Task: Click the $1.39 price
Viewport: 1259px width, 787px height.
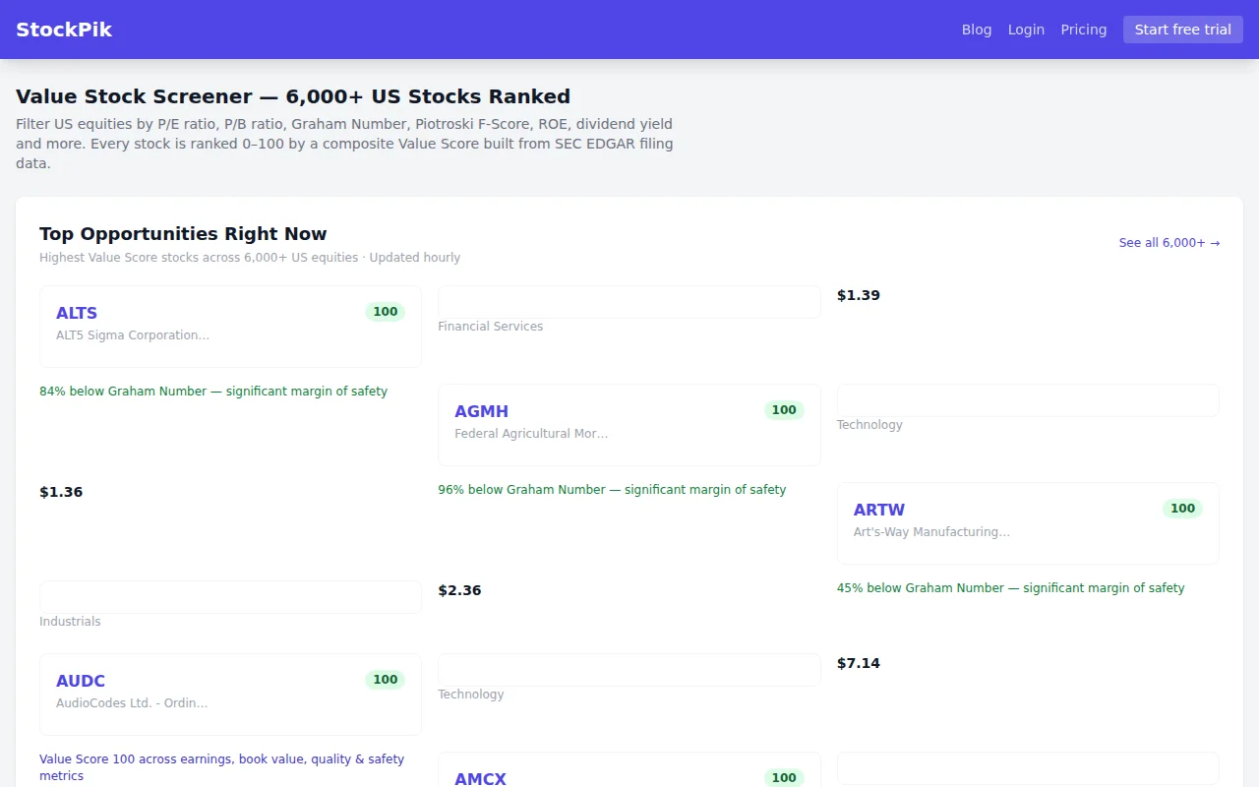Action: (859, 295)
